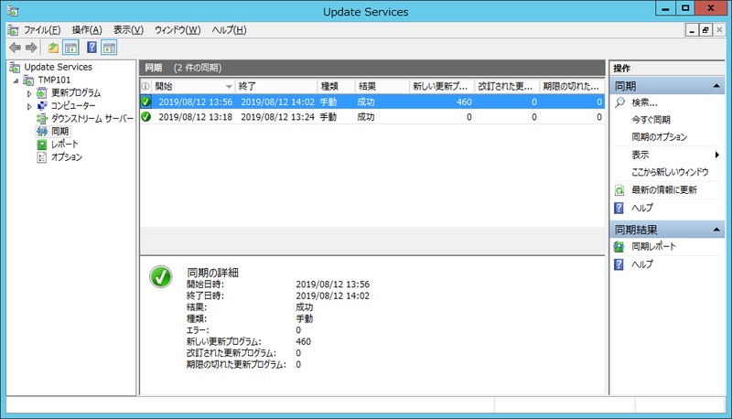Sort by the 結果 column header
The image size is (732, 419).
coord(382,86)
